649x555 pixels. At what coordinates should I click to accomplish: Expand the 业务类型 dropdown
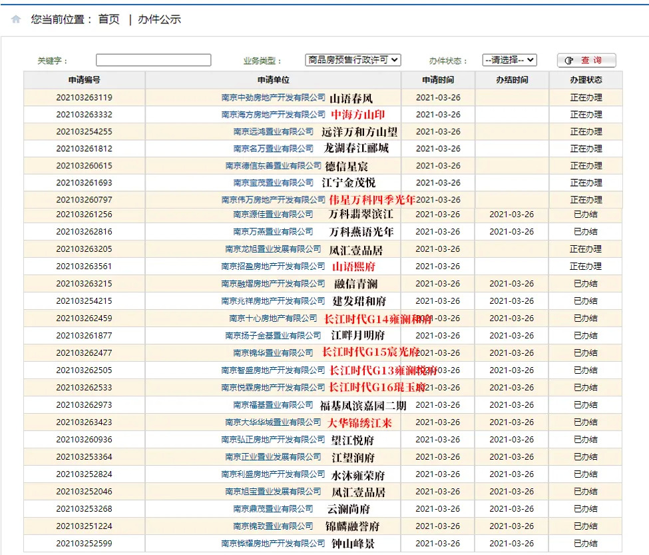(353, 60)
